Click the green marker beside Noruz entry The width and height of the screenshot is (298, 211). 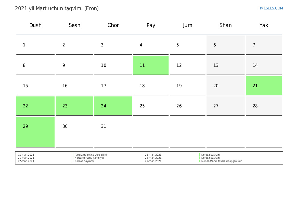73,158
